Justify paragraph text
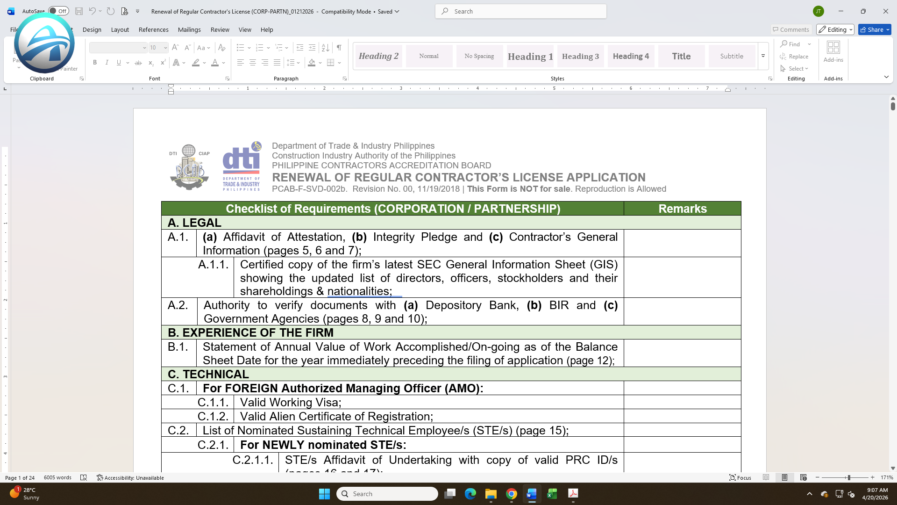Image resolution: width=897 pixels, height=505 pixels. pos(277,63)
